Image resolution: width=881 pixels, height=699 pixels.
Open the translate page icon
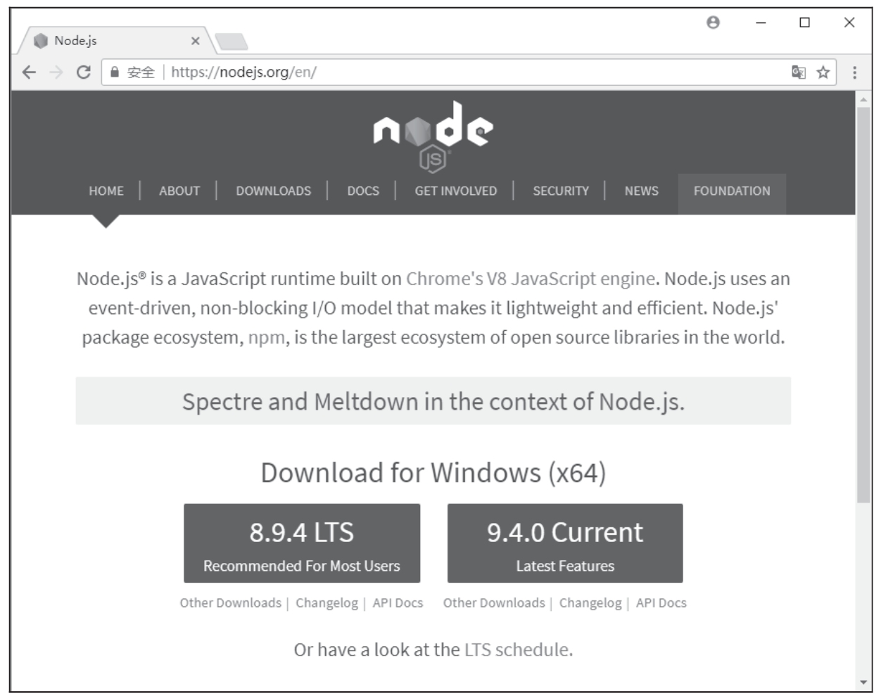[798, 72]
